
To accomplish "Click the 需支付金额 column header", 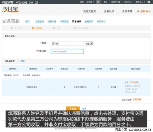I will click(136, 69).
